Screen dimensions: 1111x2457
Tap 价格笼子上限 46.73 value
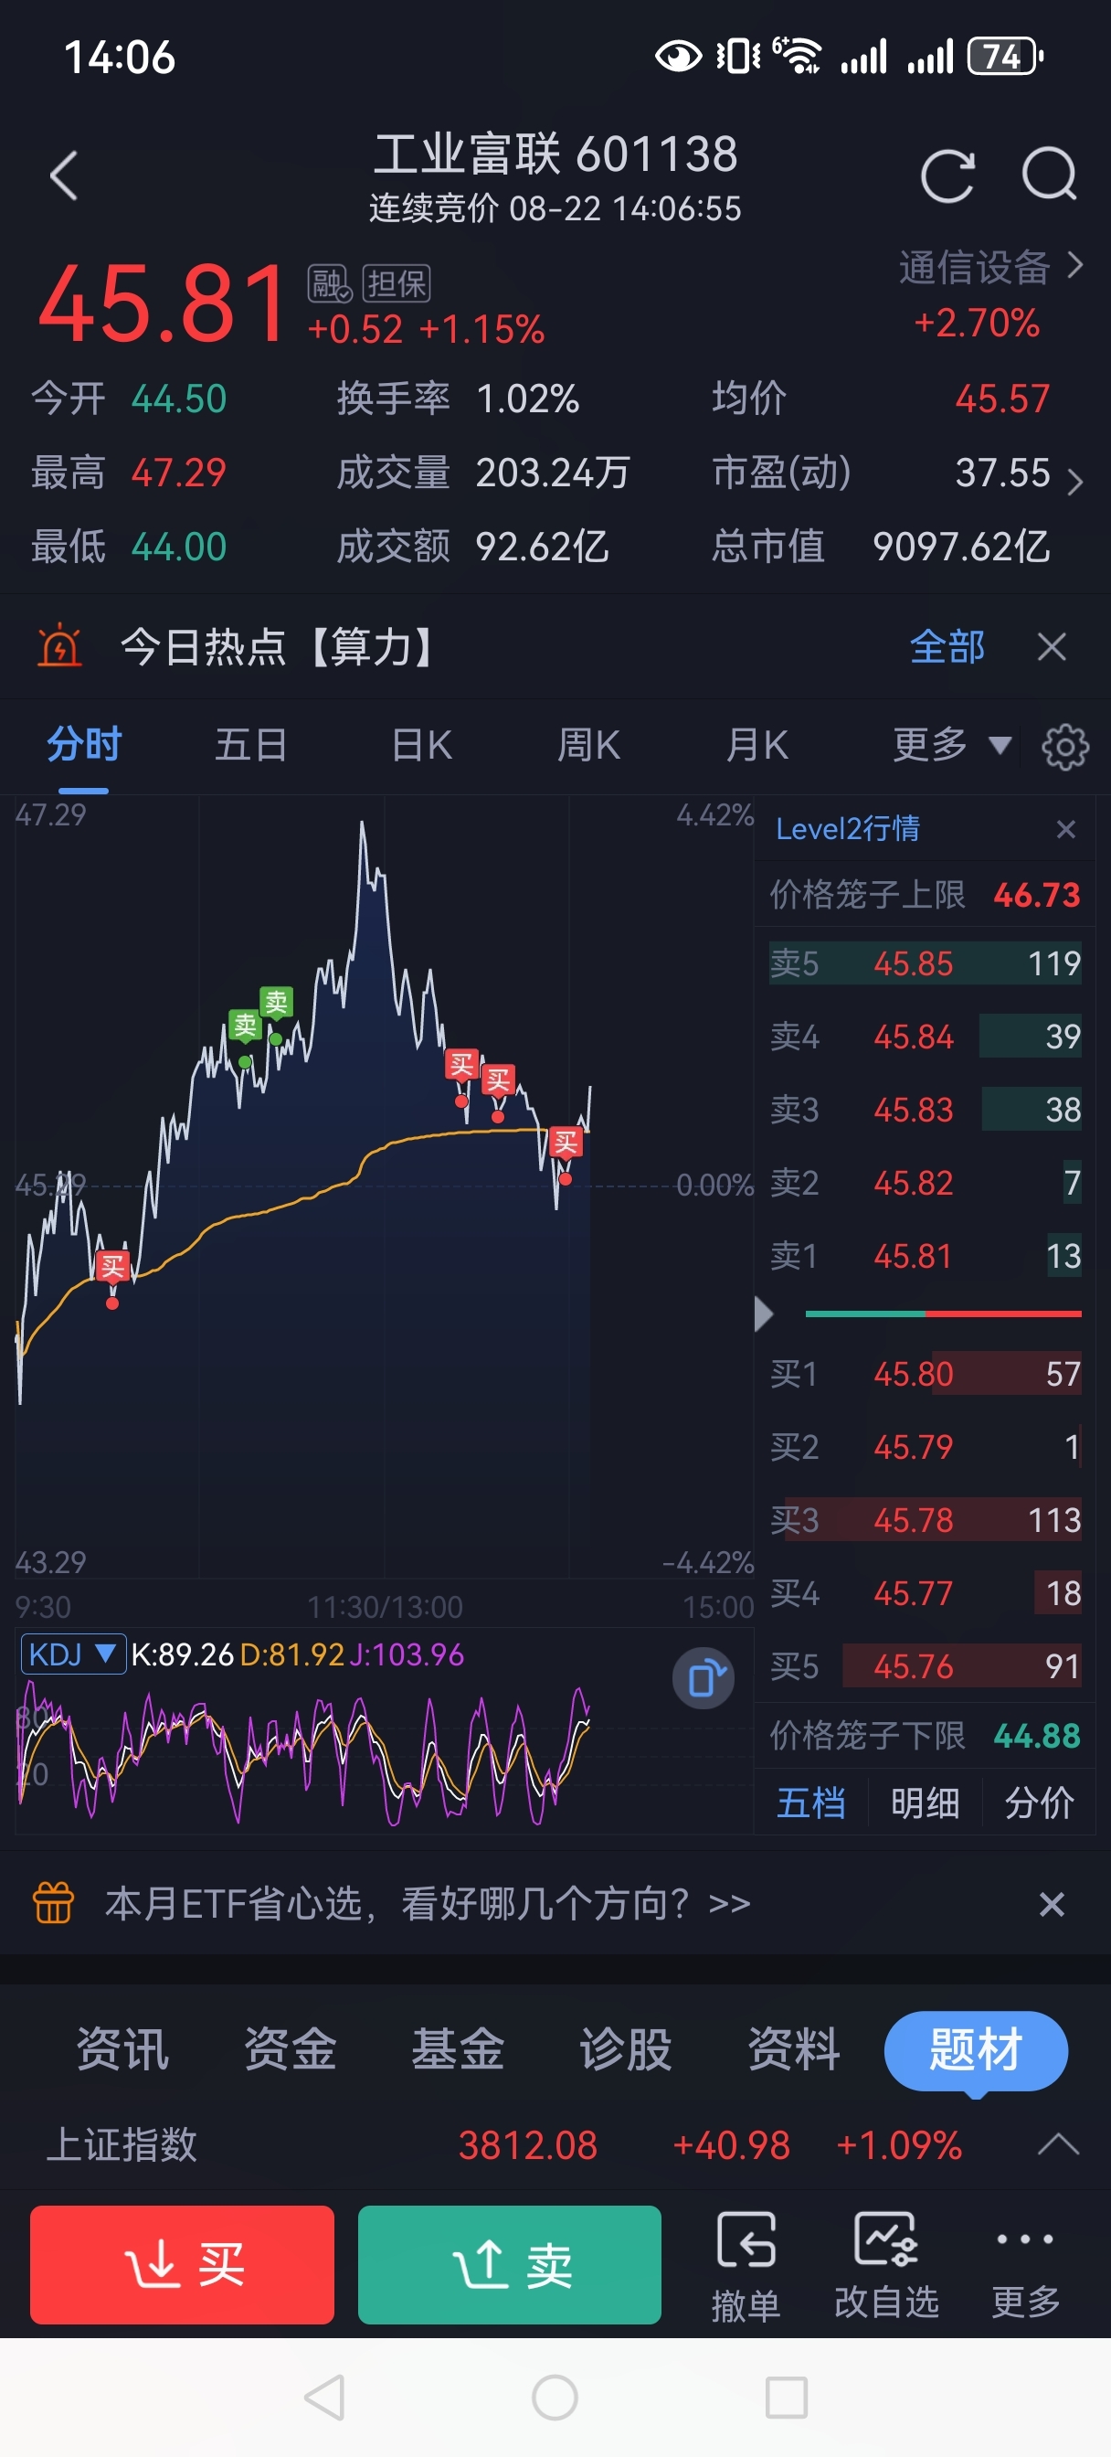click(1037, 895)
